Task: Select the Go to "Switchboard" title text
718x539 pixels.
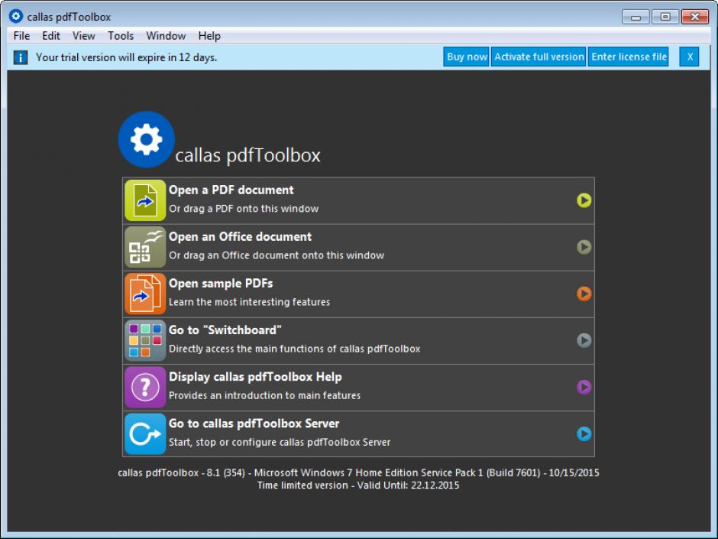Action: click(x=225, y=330)
